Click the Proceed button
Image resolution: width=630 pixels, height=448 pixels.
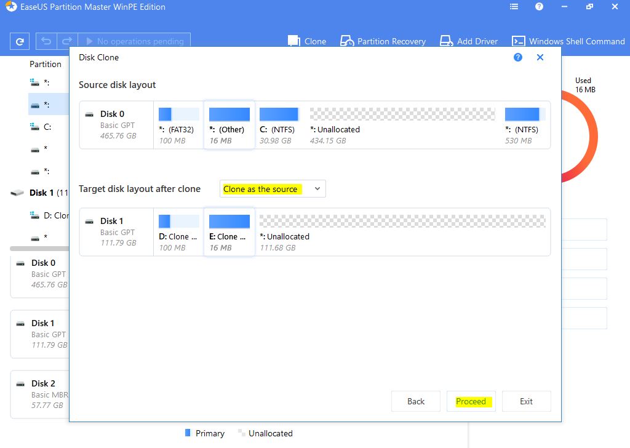coord(471,401)
